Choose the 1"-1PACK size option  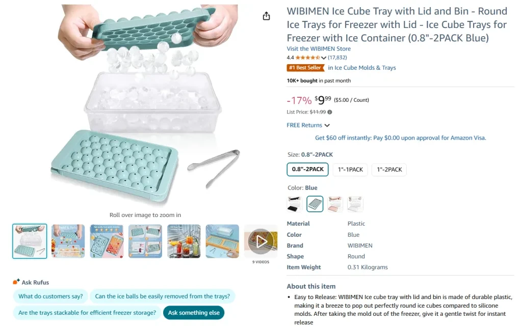[350, 169]
